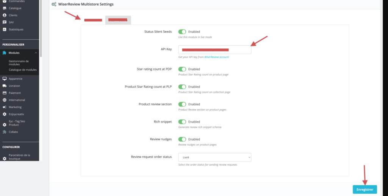The width and height of the screenshot is (388, 196).
Task: Collapse the Modules menu chevron
Action: pyautogui.click(x=36, y=53)
